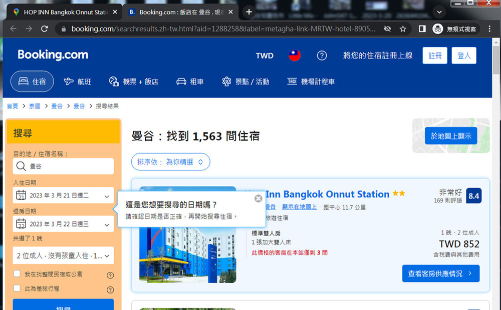The height and width of the screenshot is (310, 501).
Task: Click help icon beside 我在找整間民宿或公寓
Action: pyautogui.click(x=110, y=275)
